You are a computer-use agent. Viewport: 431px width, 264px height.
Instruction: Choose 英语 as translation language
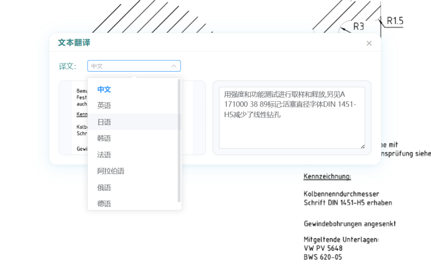[134, 105]
